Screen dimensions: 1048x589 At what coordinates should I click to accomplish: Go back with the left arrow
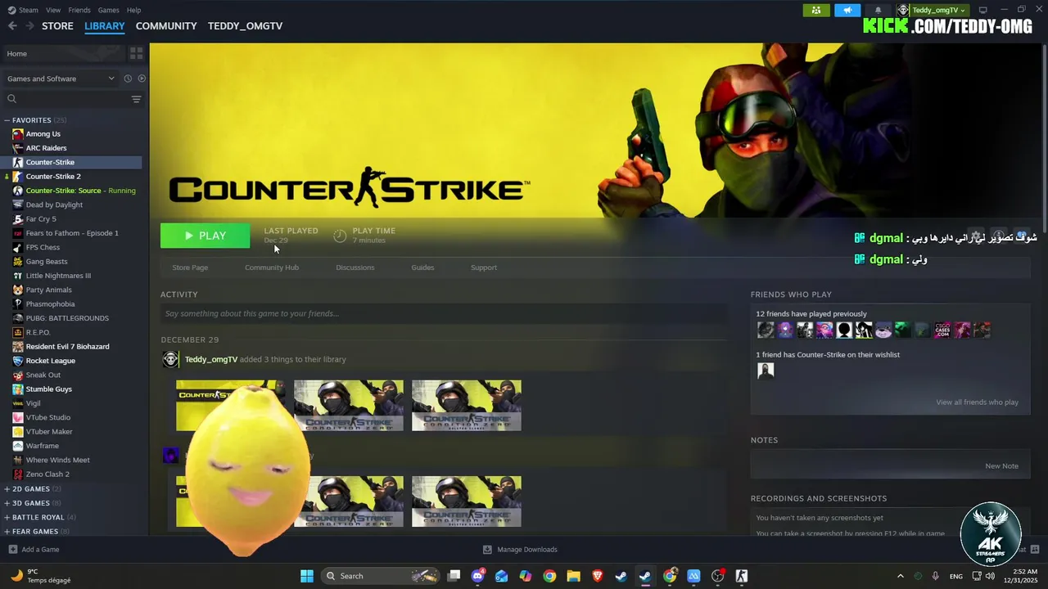pyautogui.click(x=12, y=26)
